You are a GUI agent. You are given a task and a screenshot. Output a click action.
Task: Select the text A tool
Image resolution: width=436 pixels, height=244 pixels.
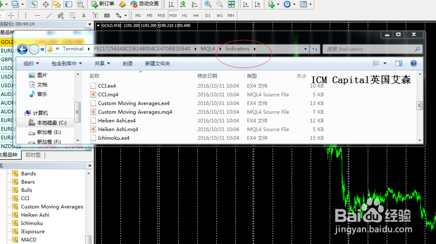[x=84, y=16]
